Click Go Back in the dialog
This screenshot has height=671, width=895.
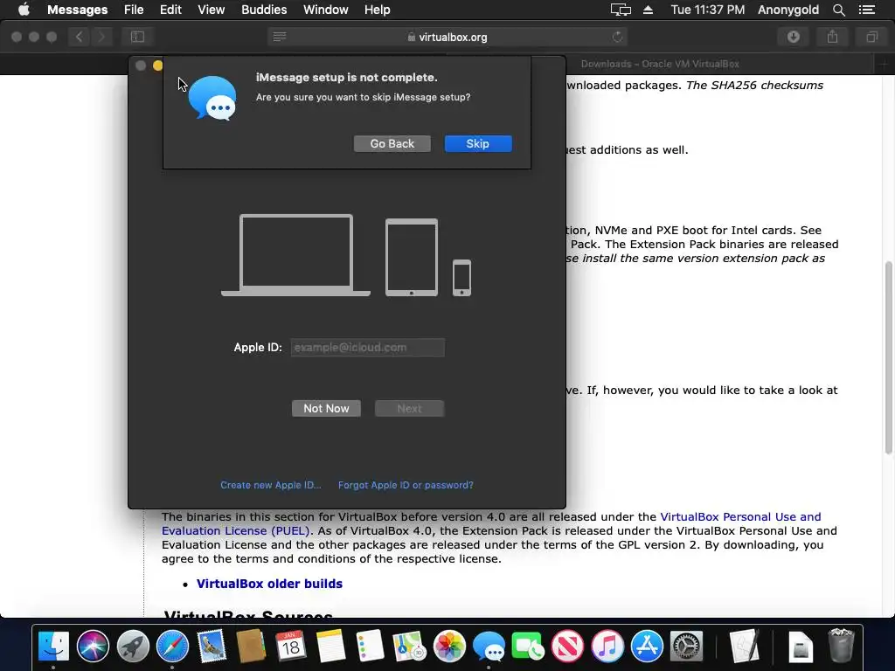pyautogui.click(x=392, y=144)
